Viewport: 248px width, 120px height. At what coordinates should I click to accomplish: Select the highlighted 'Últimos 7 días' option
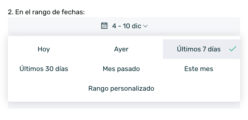199,49
